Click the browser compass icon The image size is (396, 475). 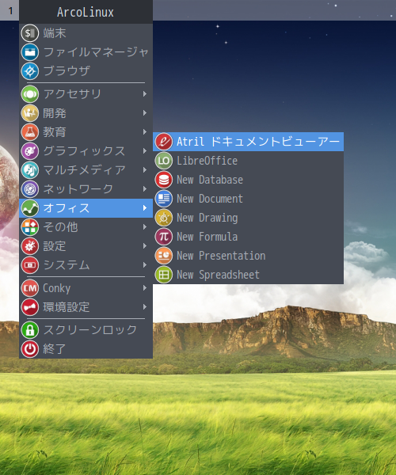tap(29, 71)
